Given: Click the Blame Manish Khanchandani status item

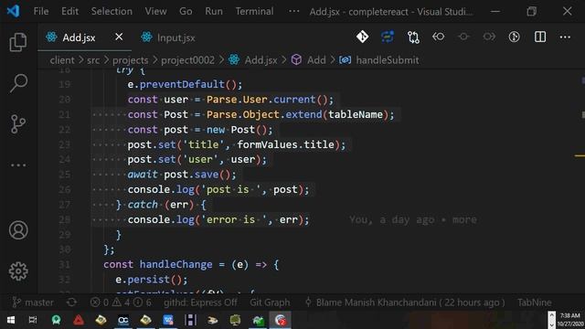Looking at the screenshot, I should [x=405, y=302].
